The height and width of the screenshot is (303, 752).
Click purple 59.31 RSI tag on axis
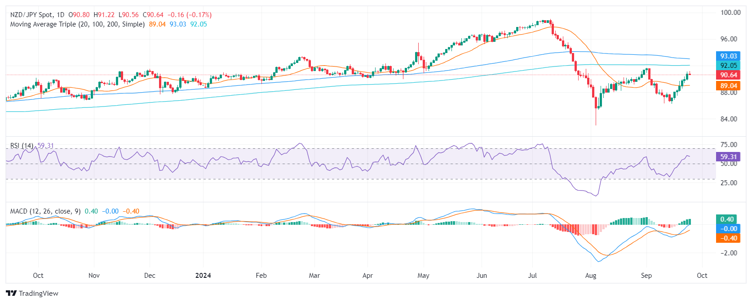coord(728,157)
